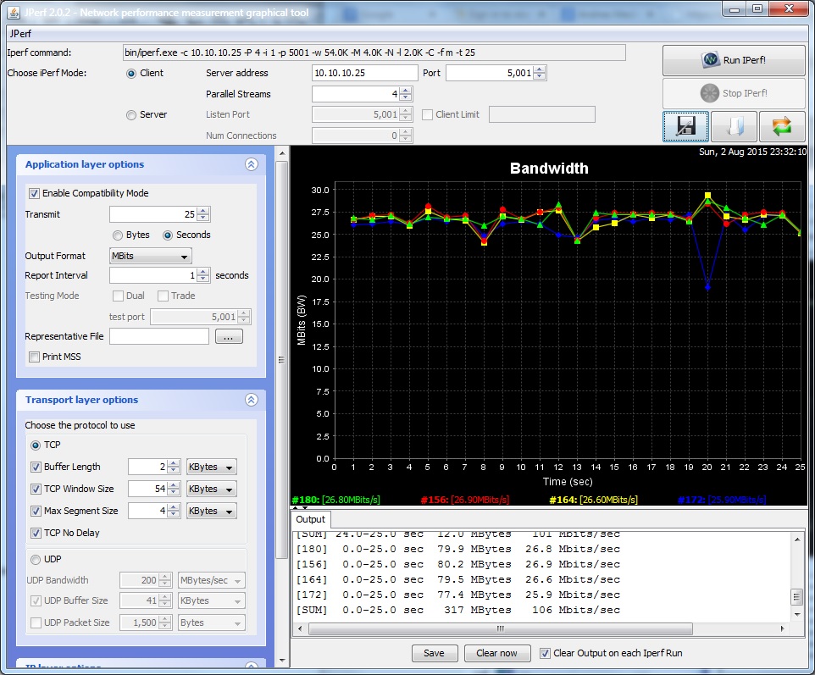The height and width of the screenshot is (675, 815).
Task: Click Iperf command text field
Action: click(374, 53)
